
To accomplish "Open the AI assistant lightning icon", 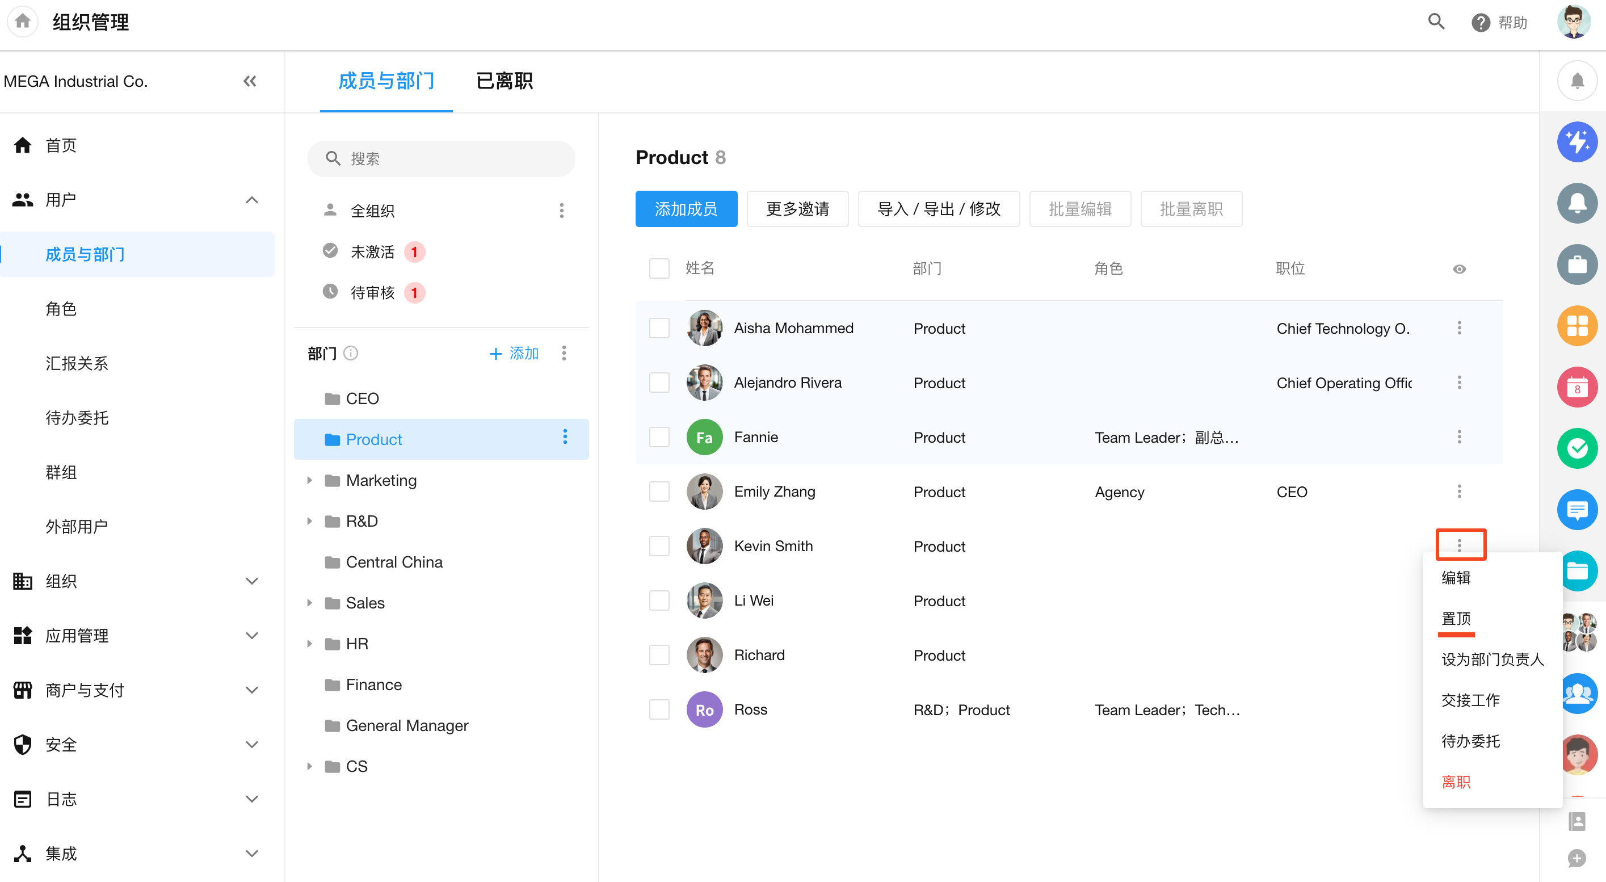I will tap(1576, 141).
